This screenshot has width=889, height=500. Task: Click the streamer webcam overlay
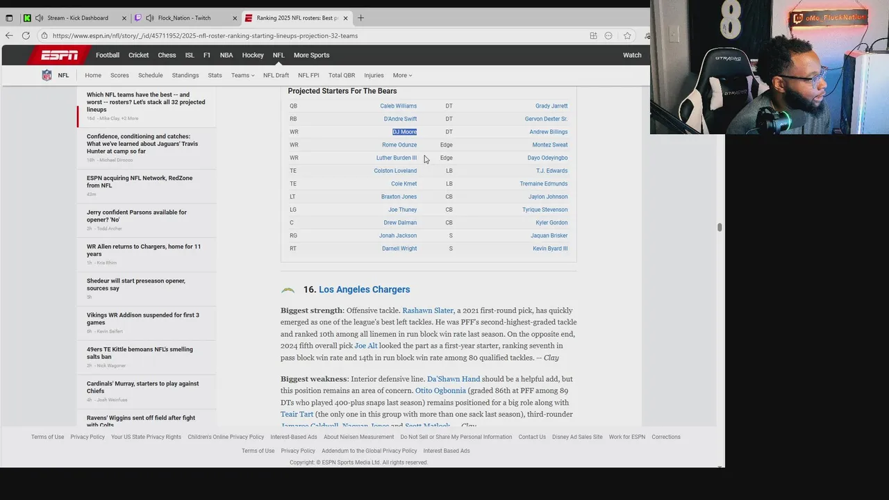coord(770,67)
